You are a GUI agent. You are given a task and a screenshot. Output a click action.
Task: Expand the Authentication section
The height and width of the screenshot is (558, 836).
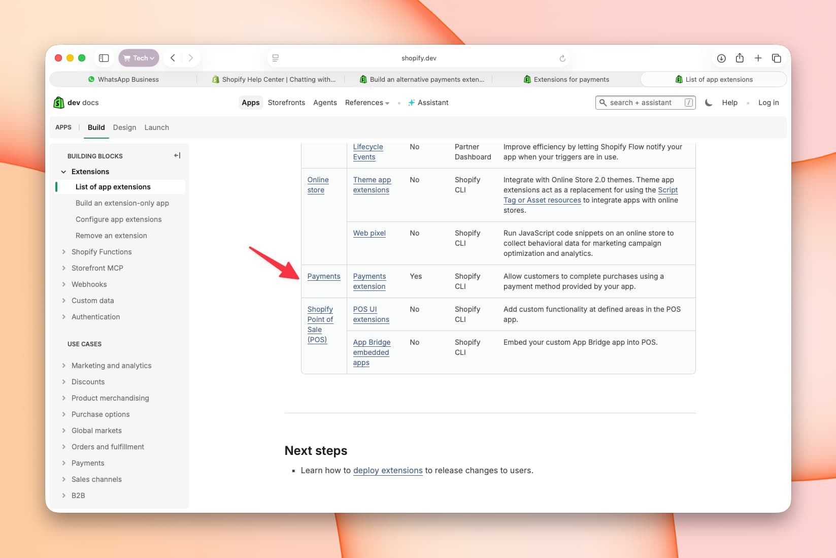63,317
